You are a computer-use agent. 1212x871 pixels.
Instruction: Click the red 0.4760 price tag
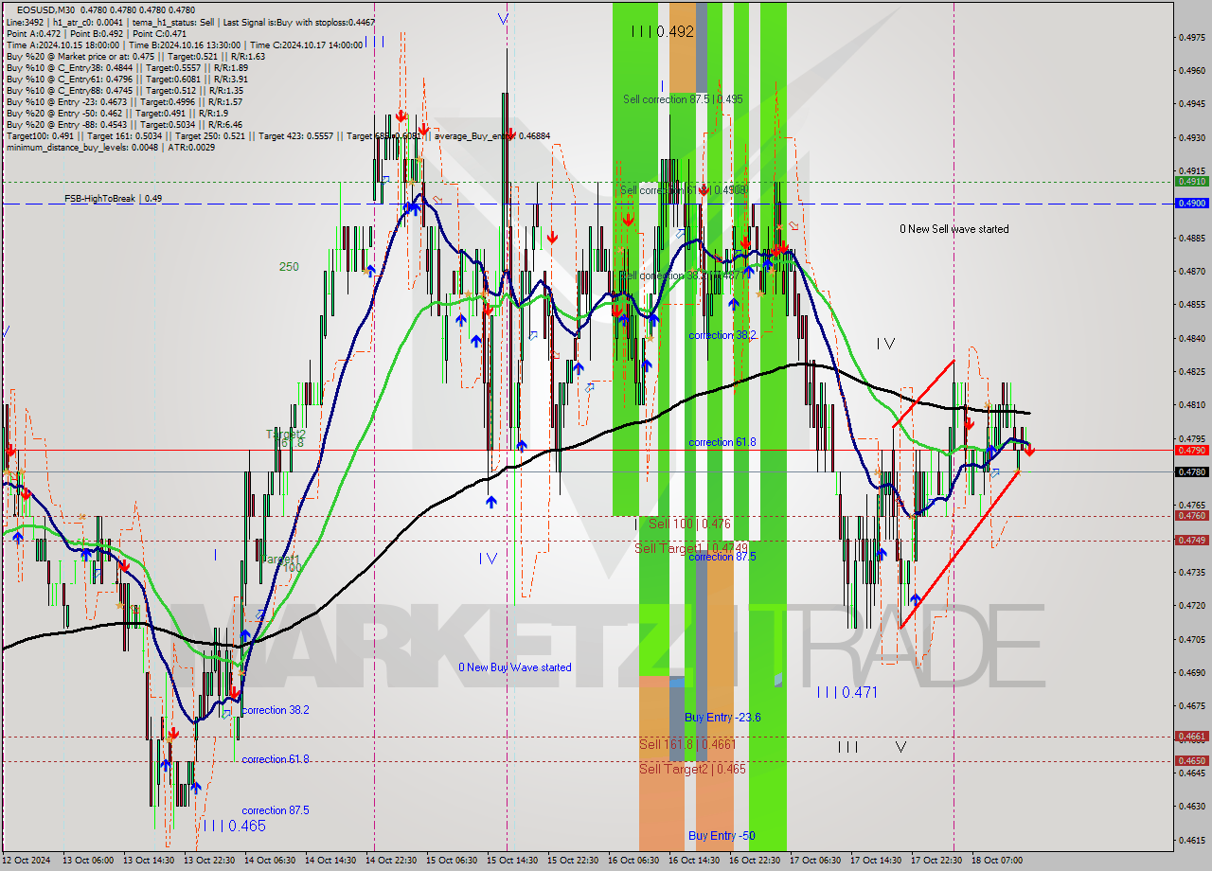[1190, 516]
